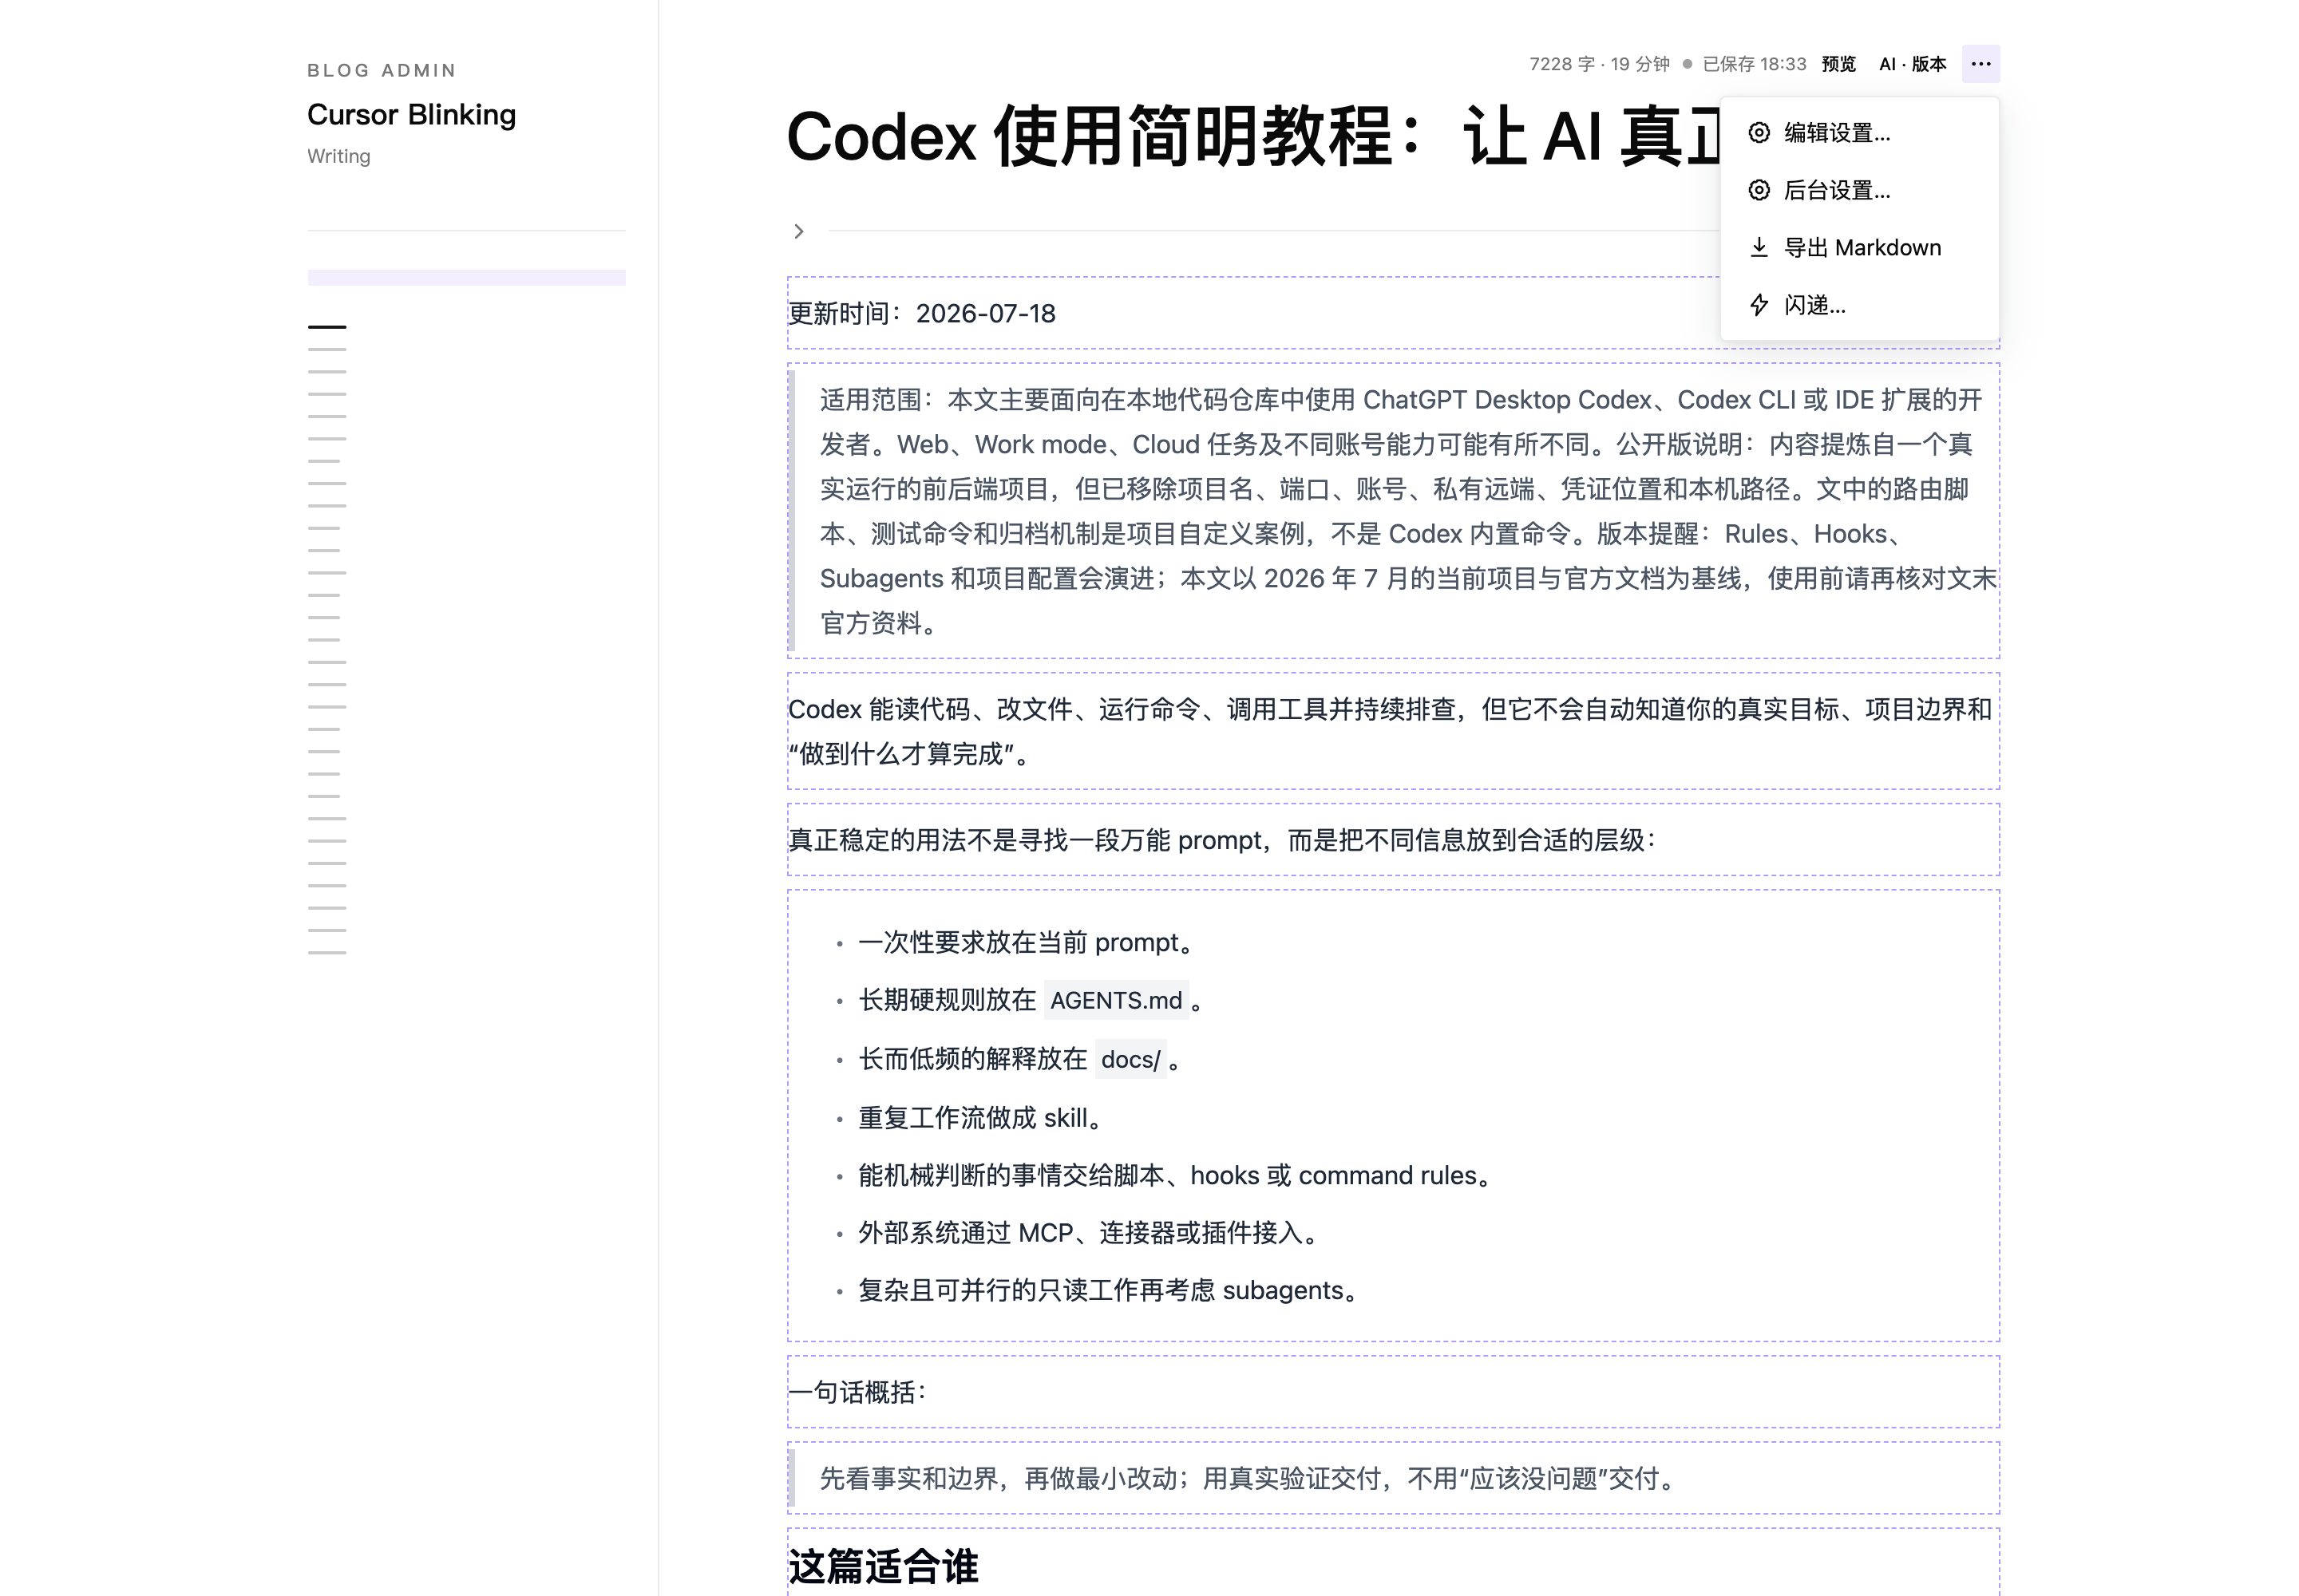Place cursor in the Codex 使用简明教程 title
The height and width of the screenshot is (1596, 2299).
point(1252,136)
